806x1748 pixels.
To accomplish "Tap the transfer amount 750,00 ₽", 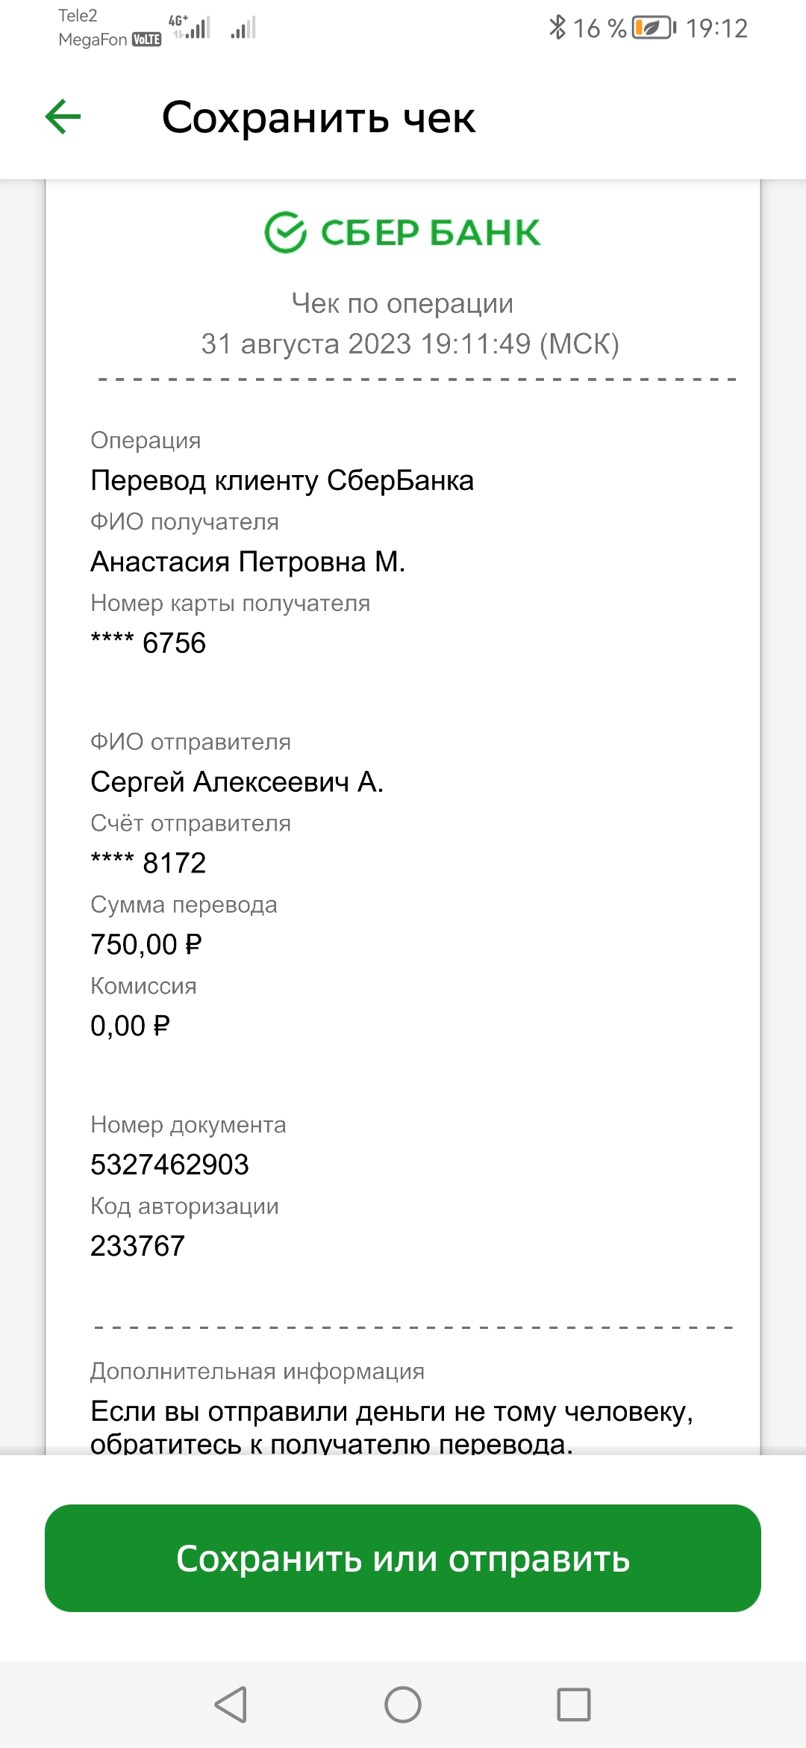I will pyautogui.click(x=146, y=944).
